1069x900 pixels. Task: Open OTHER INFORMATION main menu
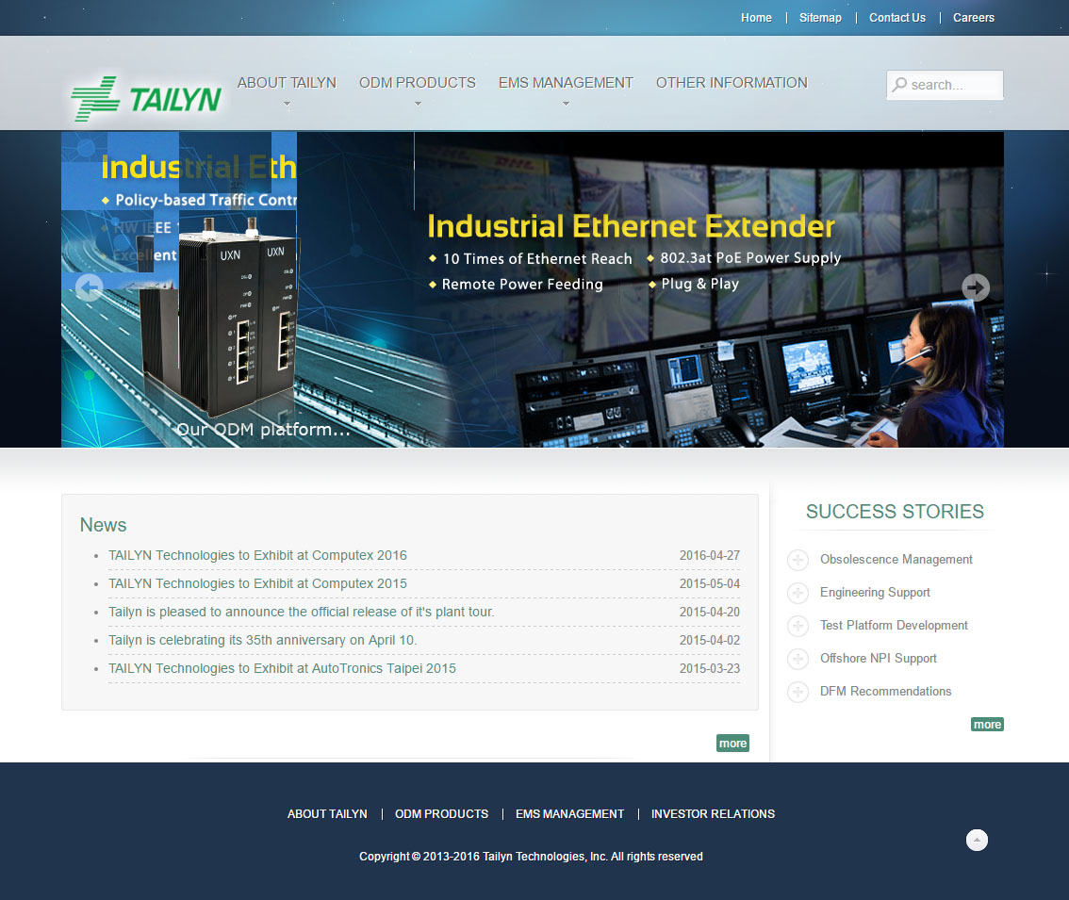coord(732,83)
